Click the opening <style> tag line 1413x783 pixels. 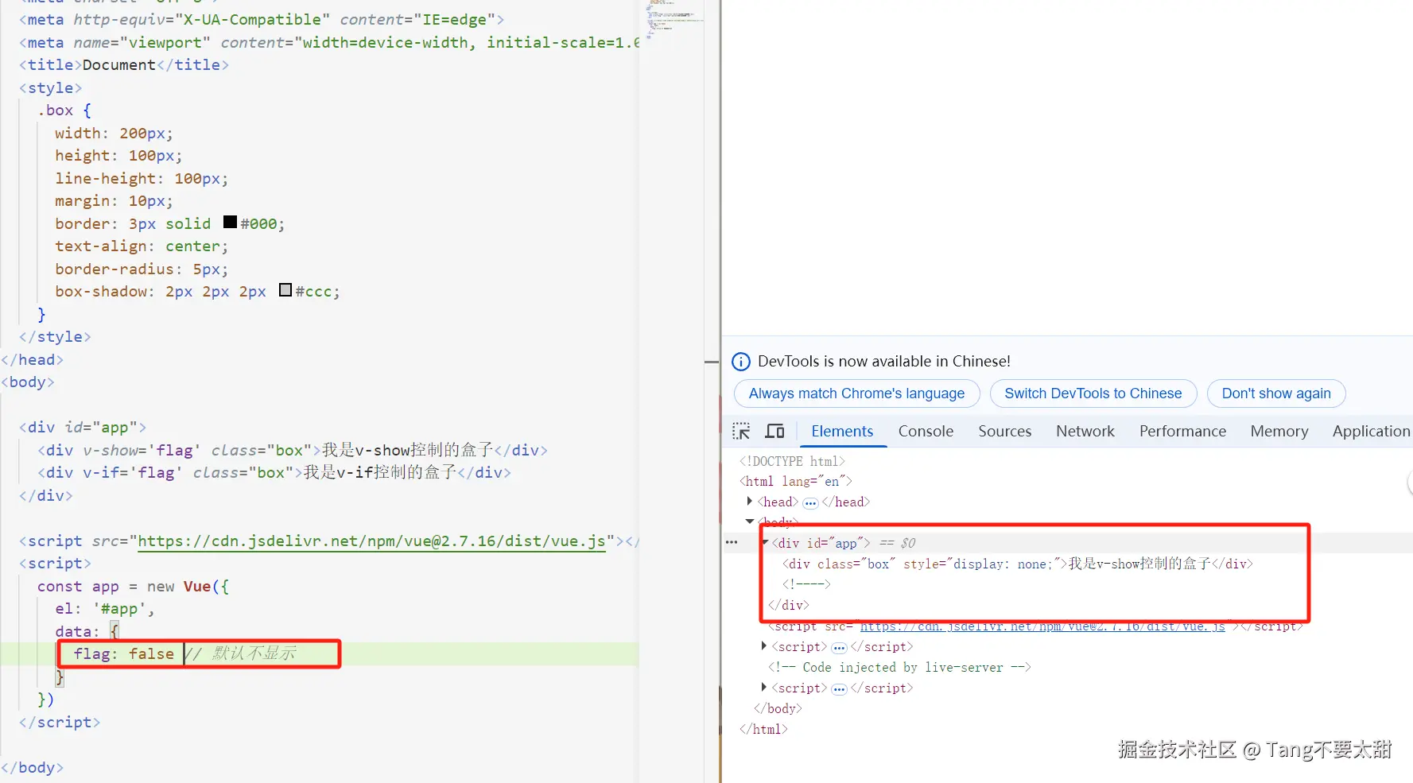(50, 88)
